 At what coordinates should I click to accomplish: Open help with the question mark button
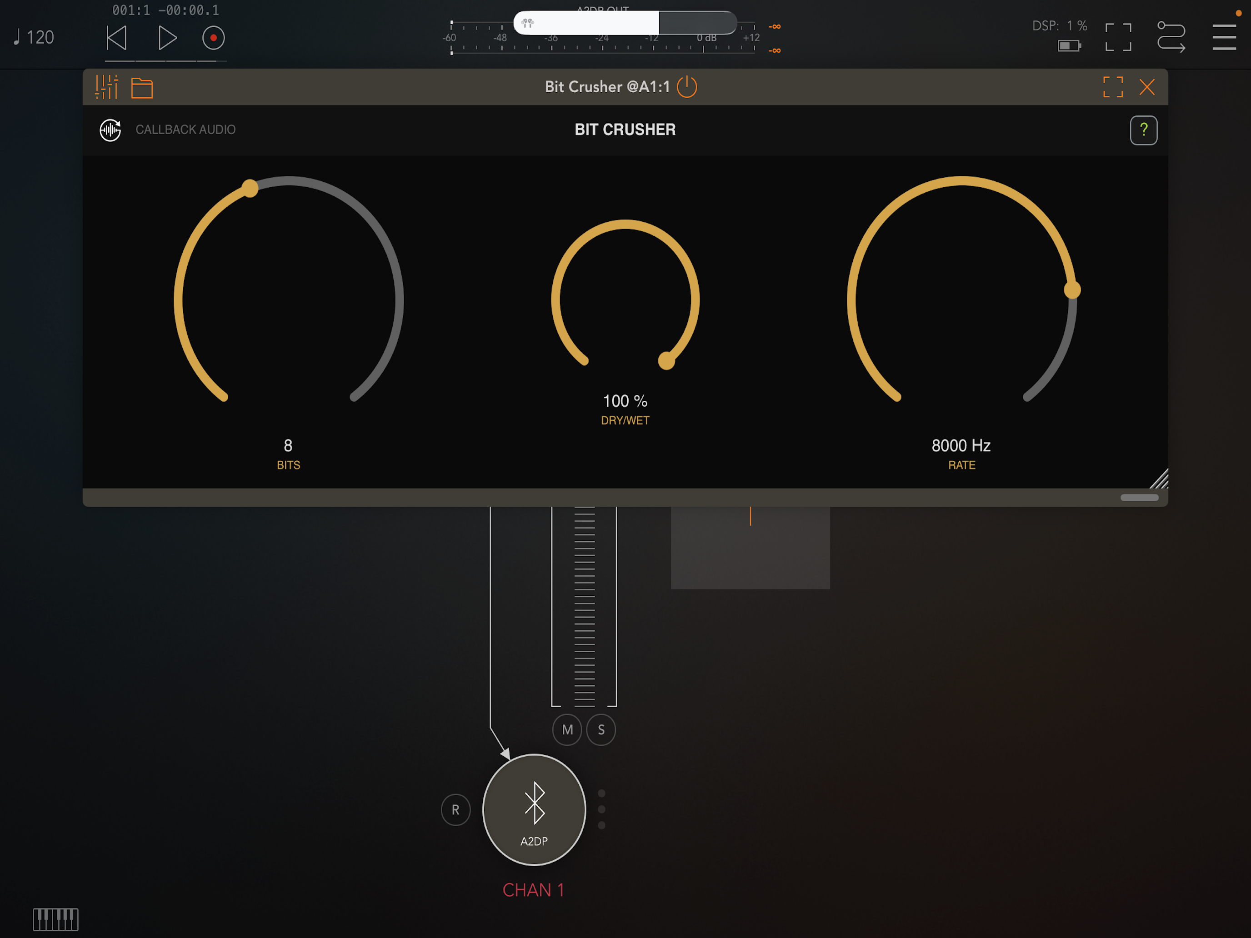pyautogui.click(x=1144, y=130)
